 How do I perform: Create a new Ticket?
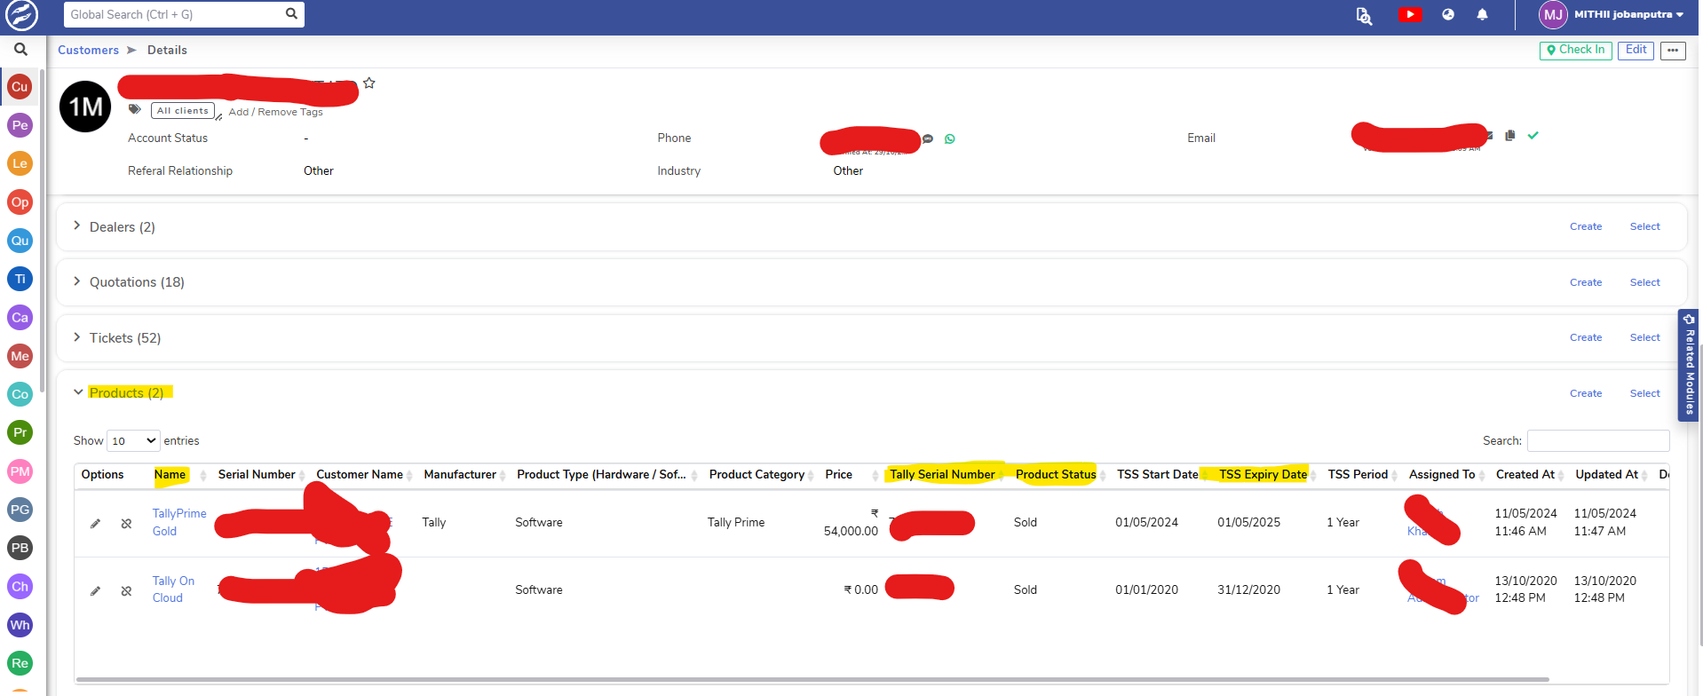[x=1586, y=338]
